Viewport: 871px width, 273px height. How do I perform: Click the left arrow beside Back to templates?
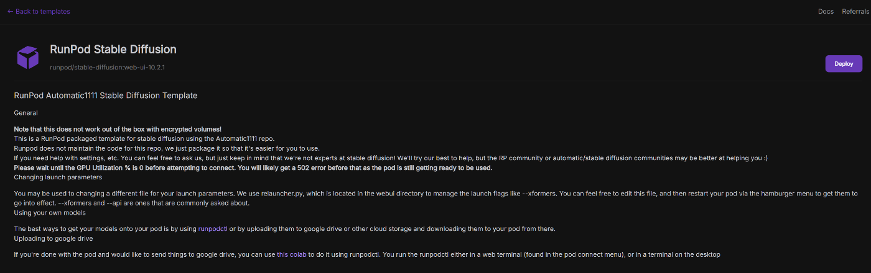[x=10, y=11]
